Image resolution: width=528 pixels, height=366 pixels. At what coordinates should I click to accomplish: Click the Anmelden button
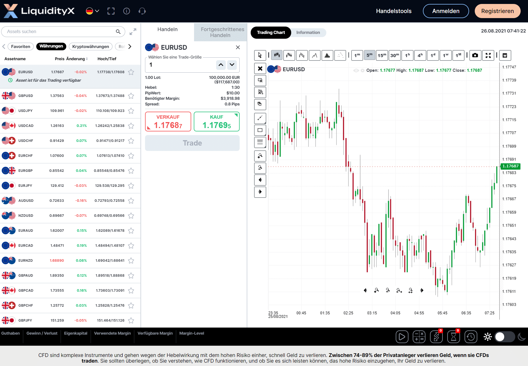[446, 11]
